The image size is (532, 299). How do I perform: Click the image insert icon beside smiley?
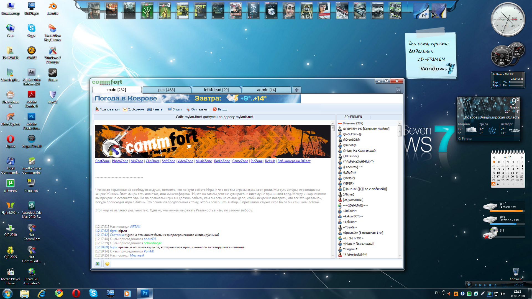coord(98,264)
